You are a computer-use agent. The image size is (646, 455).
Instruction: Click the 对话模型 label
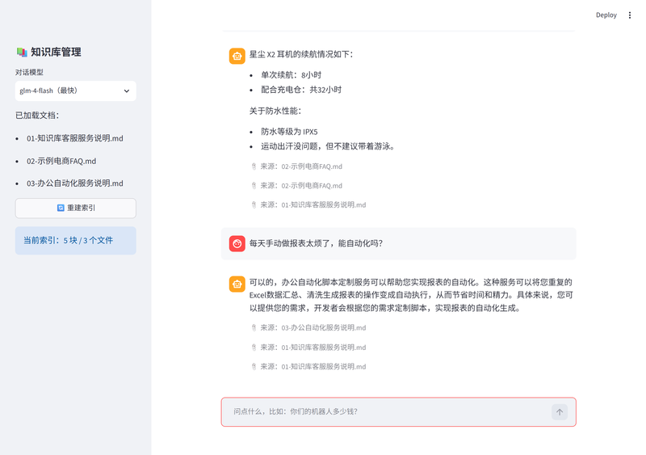(x=29, y=72)
